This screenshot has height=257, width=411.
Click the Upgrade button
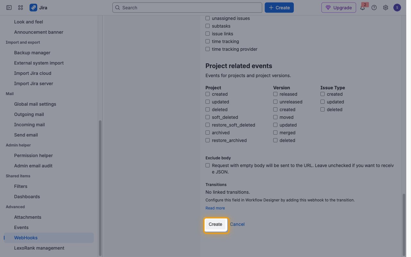pos(339,8)
